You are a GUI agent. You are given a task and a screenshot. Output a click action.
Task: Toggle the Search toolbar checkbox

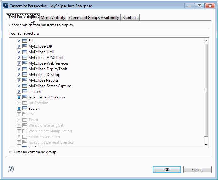tap(19, 109)
